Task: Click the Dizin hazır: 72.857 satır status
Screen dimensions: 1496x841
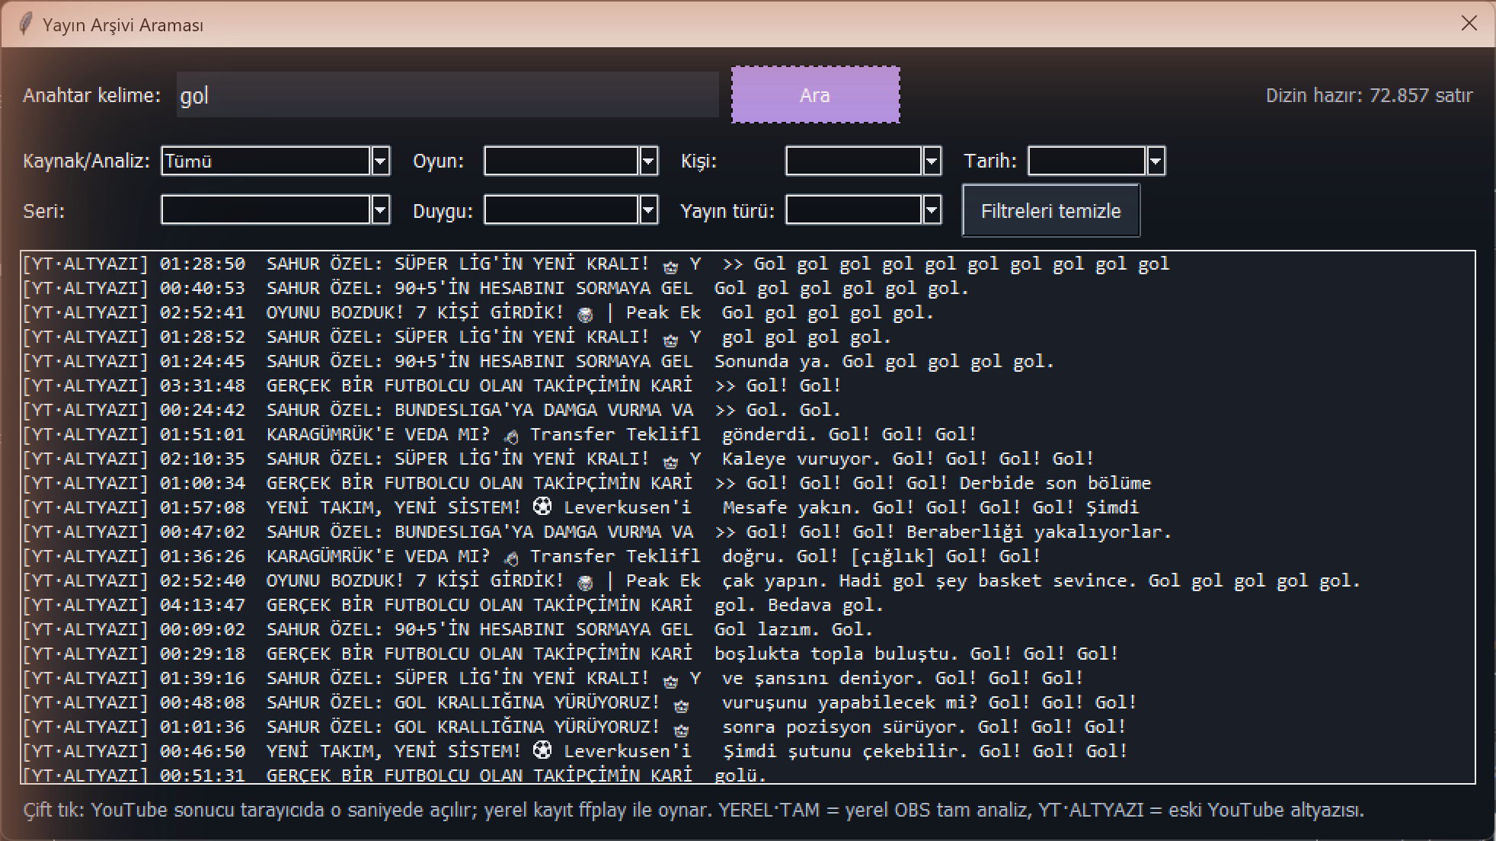Action: [1369, 95]
